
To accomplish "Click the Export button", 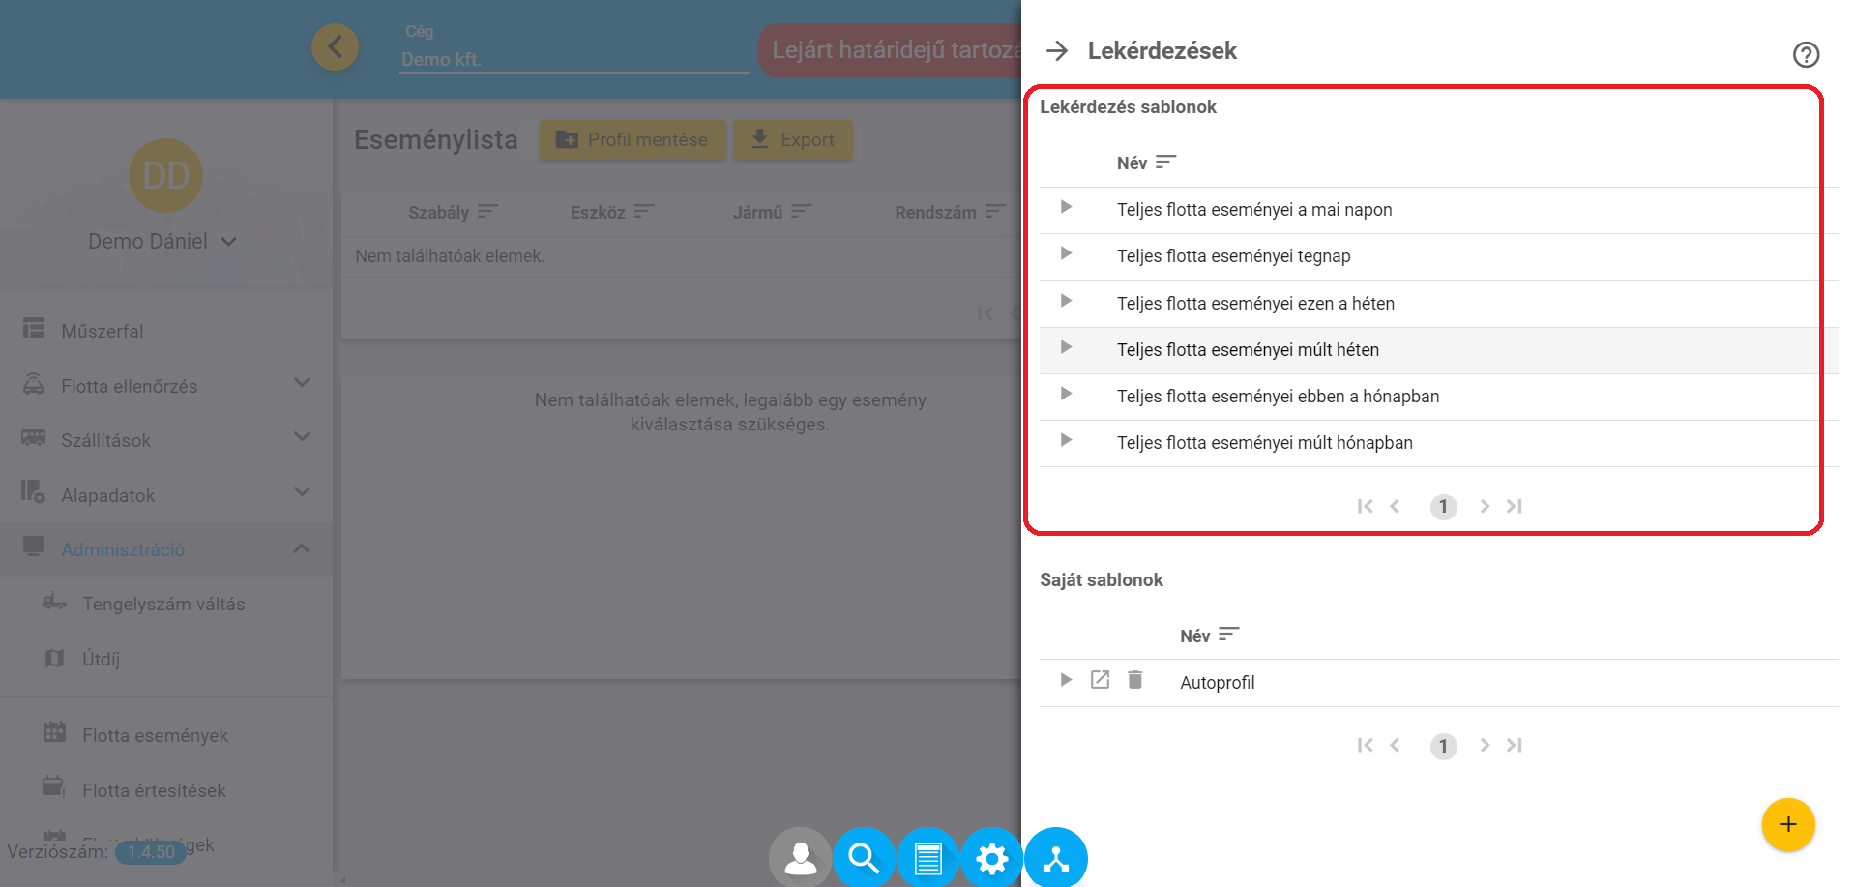I will click(x=792, y=140).
